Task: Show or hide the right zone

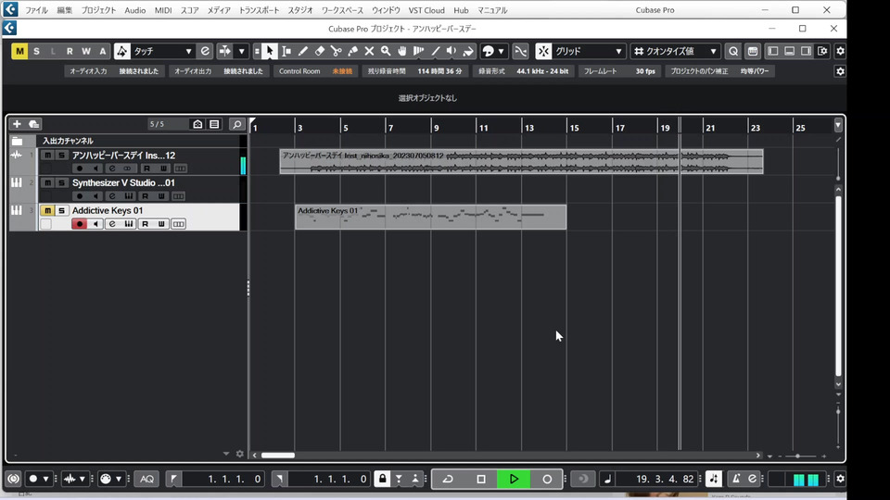Action: coord(806,51)
